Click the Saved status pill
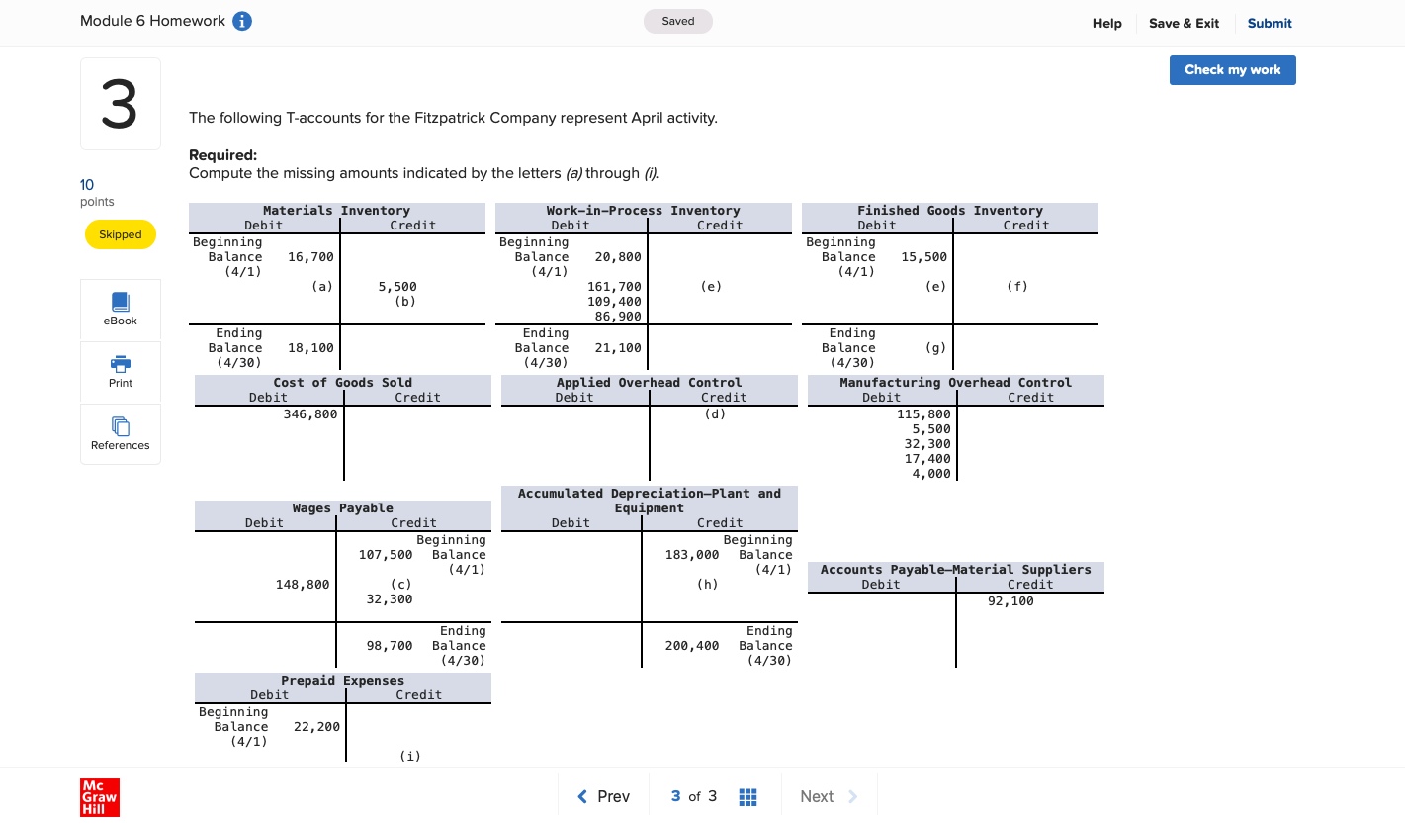 pyautogui.click(x=677, y=20)
